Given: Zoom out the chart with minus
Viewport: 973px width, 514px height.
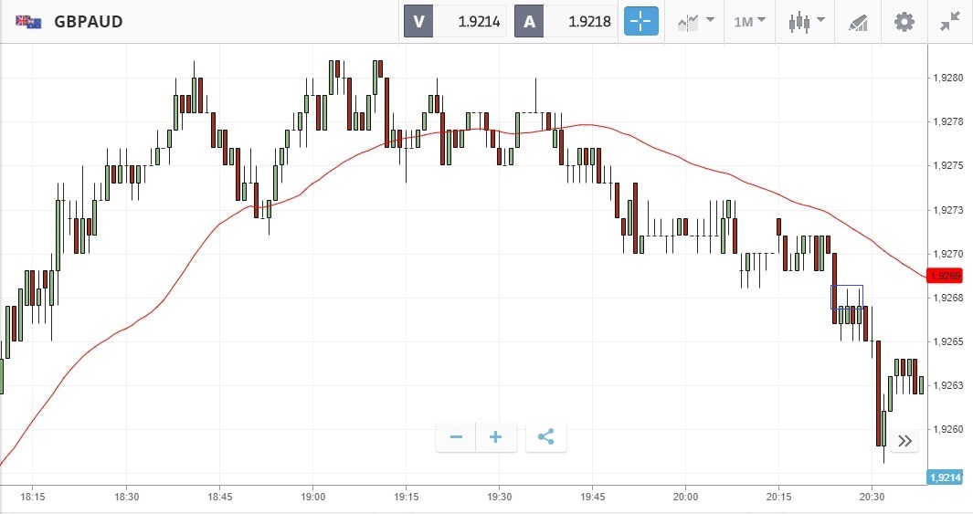Looking at the screenshot, I should 456,437.
